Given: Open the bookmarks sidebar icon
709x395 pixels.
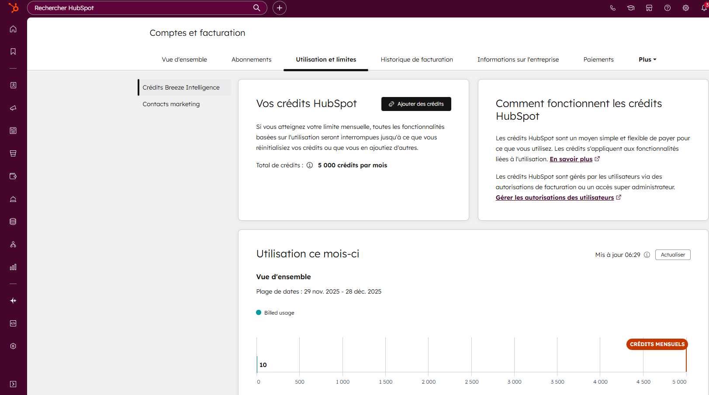Looking at the screenshot, I should point(13,52).
